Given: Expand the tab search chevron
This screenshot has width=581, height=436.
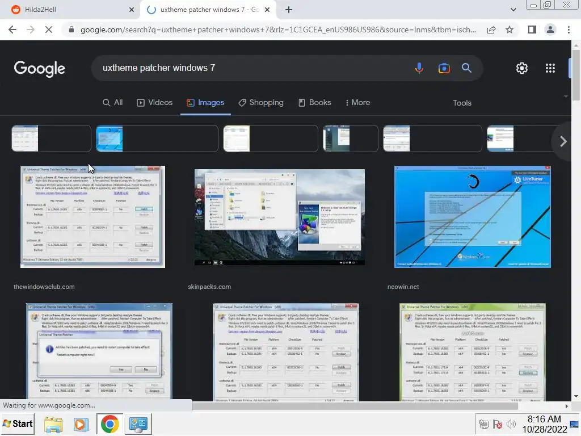Looking at the screenshot, I should pyautogui.click(x=513, y=10).
